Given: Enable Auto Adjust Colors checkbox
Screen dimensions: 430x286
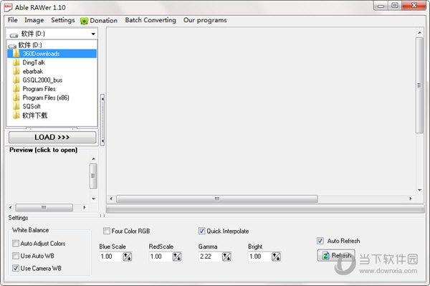Looking at the screenshot, I should pos(16,243).
